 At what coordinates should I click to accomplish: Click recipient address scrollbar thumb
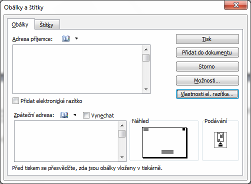[x=146, y=58]
